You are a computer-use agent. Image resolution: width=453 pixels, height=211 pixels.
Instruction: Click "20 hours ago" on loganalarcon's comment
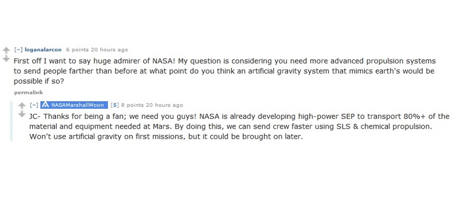109,50
